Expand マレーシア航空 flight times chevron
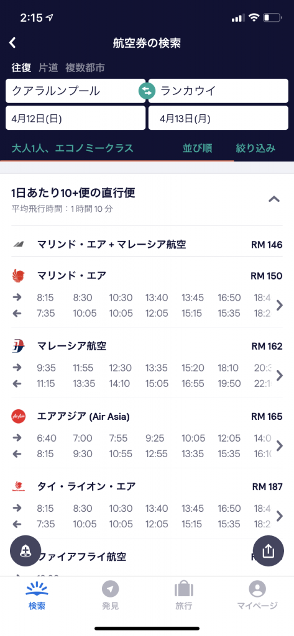 279,376
